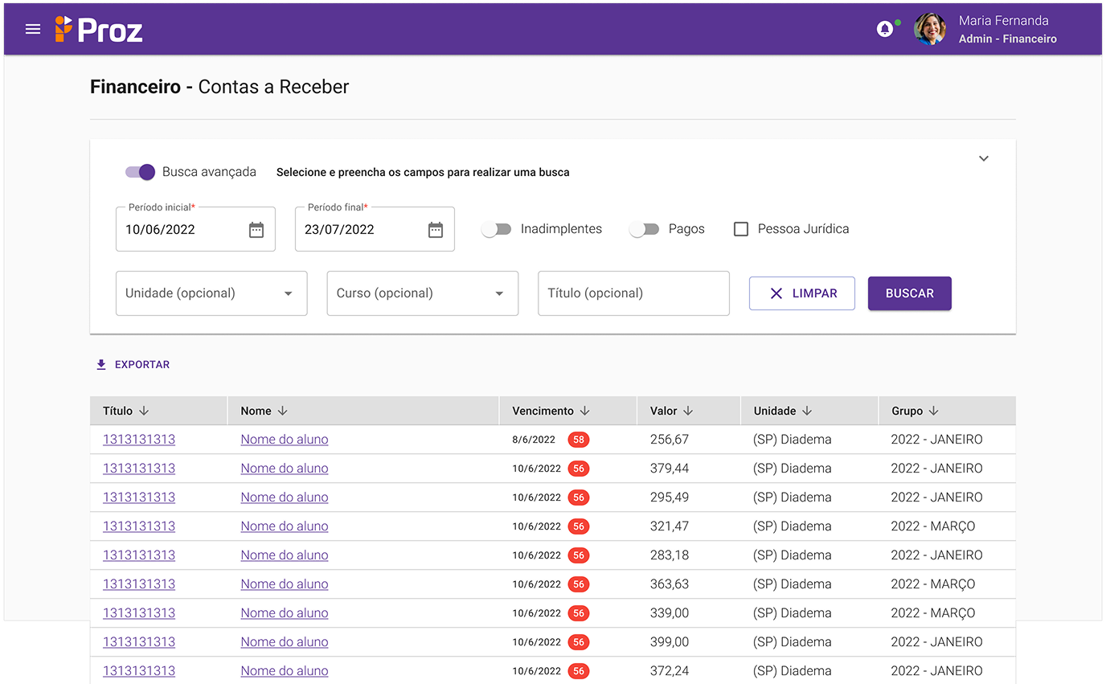The image size is (1106, 684).
Task: Open Maria Fernanda's profile avatar
Action: click(x=930, y=29)
